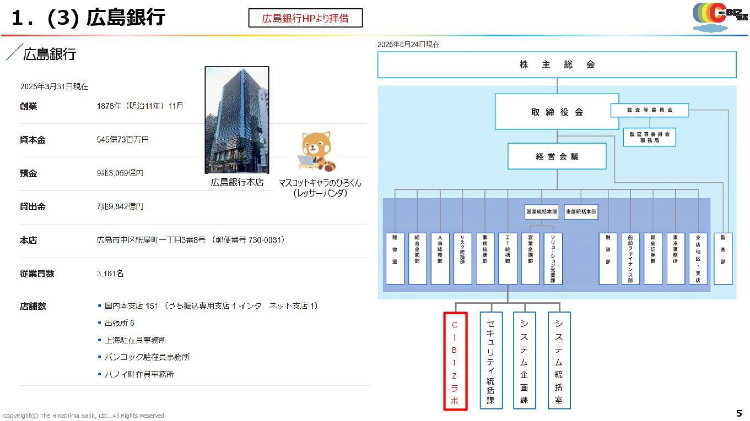Viewport: 750px width, 421px height.
Task: Click the 東京事務所 box
Action: (676, 259)
